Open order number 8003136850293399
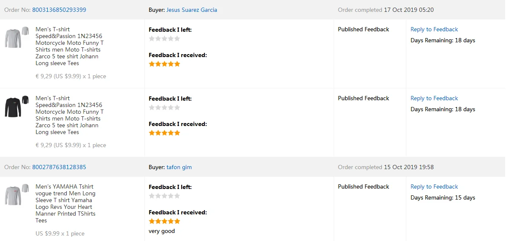506x241 pixels. pos(59,10)
